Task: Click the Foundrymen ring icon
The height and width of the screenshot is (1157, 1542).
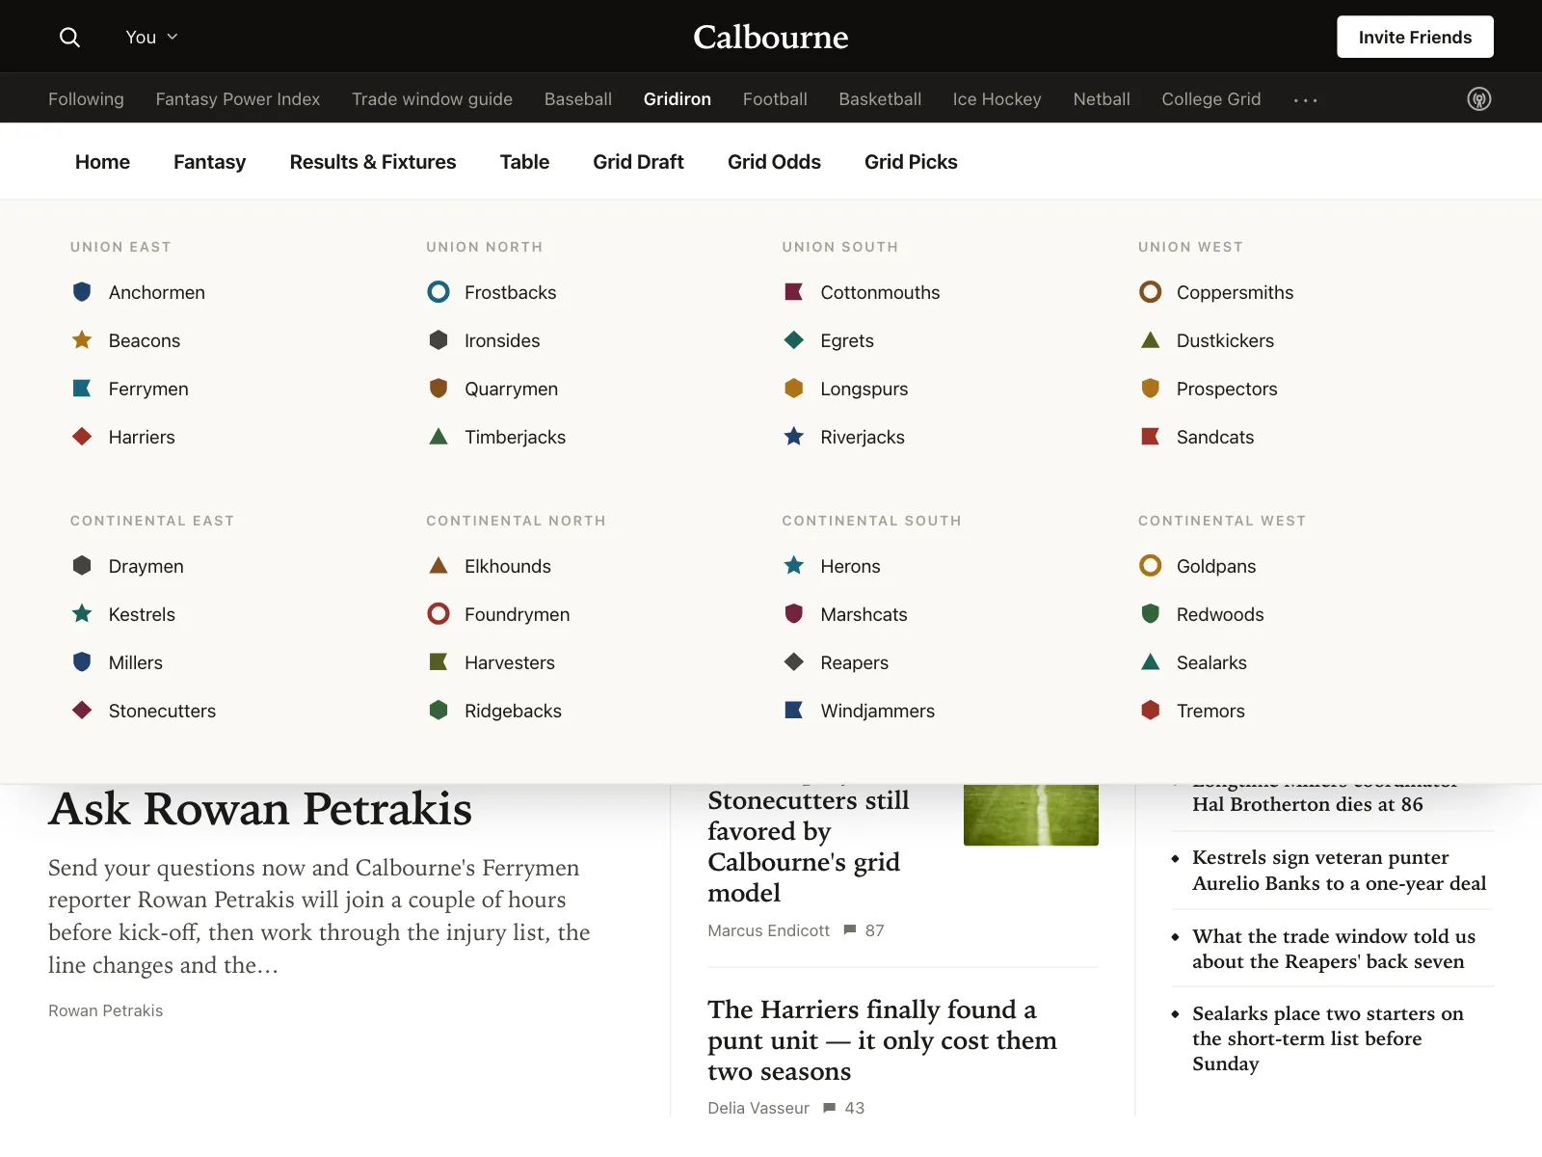Action: (439, 613)
